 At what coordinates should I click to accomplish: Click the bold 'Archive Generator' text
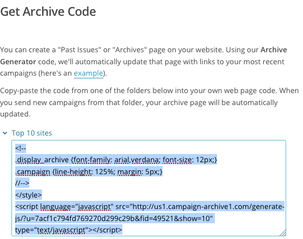pos(144,56)
